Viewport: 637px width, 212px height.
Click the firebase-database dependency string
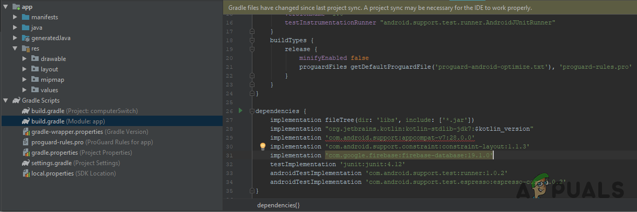[409, 155]
